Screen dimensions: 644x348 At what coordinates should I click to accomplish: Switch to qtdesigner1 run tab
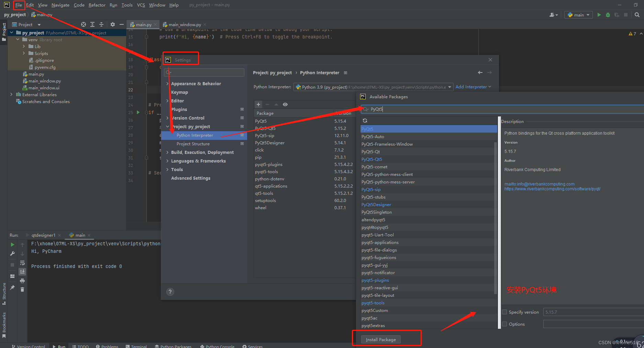pyautogui.click(x=43, y=235)
